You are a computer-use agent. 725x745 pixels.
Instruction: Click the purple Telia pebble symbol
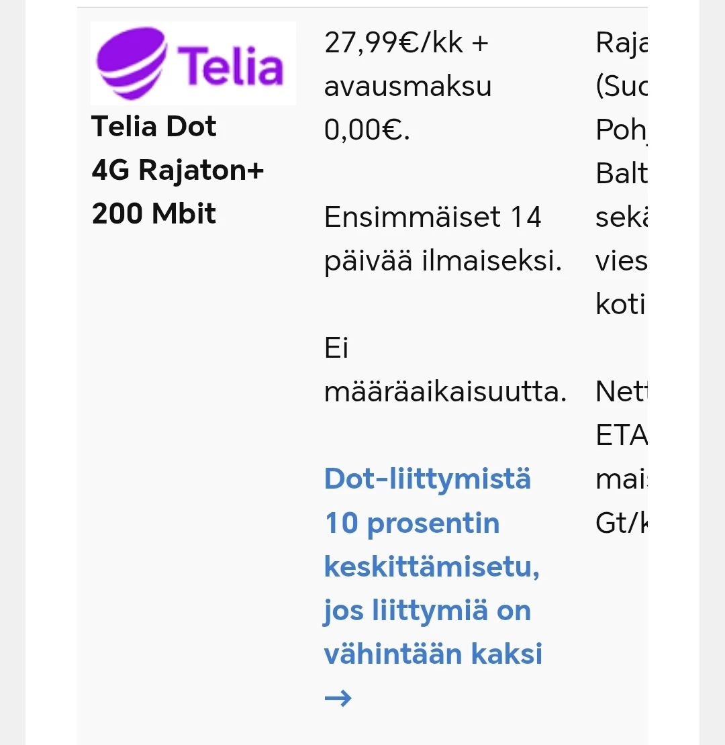tap(130, 64)
